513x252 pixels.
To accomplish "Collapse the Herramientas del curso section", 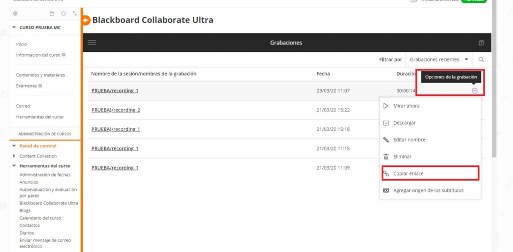I will pos(15,165).
